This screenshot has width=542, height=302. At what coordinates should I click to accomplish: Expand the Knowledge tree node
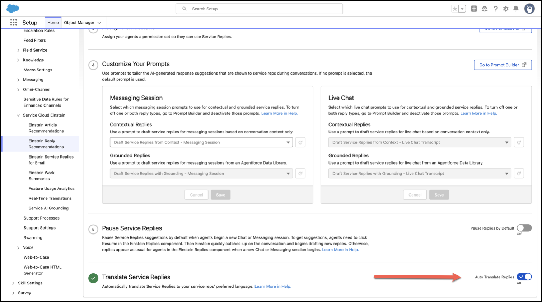(18, 60)
